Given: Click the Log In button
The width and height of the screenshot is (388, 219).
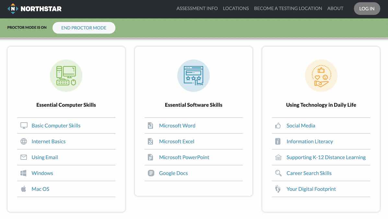Looking at the screenshot, I should coord(367,9).
